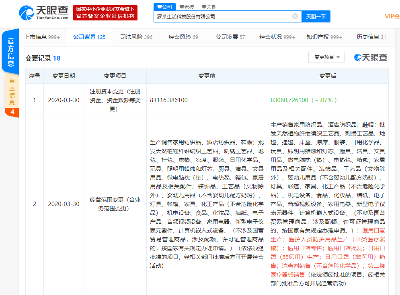This screenshot has width=400, height=295.
Task: Click the 天眼一下 search button
Action: 316,16
